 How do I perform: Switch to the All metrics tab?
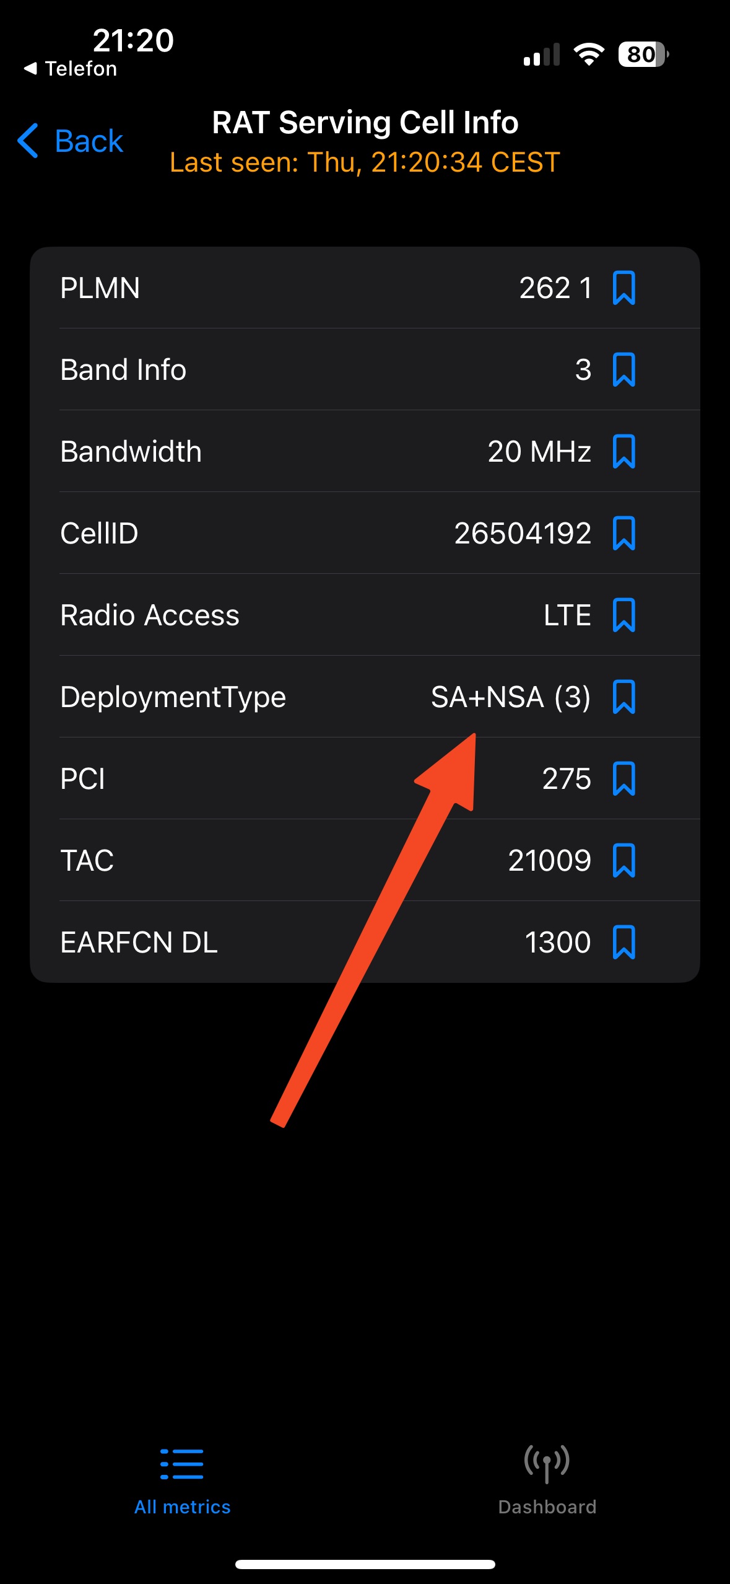tap(182, 1479)
